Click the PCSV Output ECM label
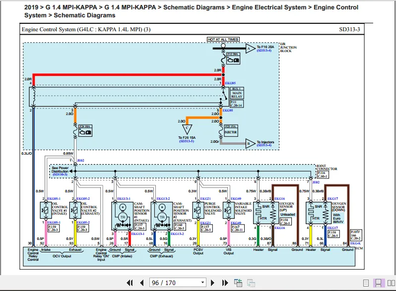Viewport: 396px width, 291px height. click(x=198, y=251)
